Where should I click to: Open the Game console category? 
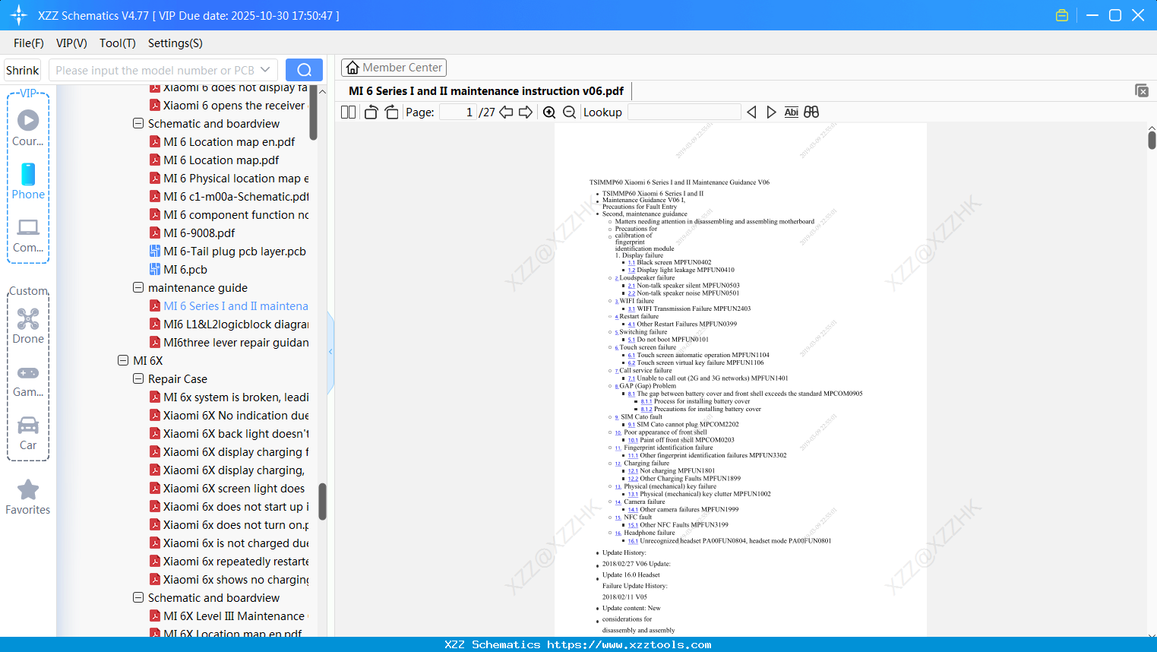(28, 380)
